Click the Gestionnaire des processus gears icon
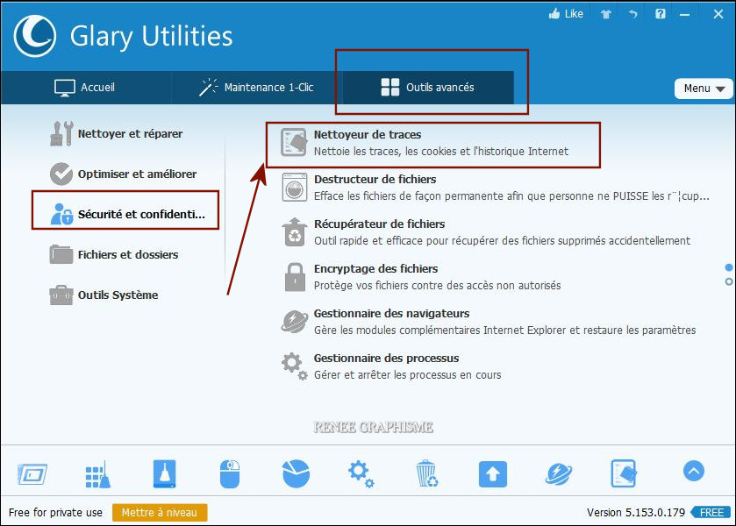736x526 pixels. (294, 366)
